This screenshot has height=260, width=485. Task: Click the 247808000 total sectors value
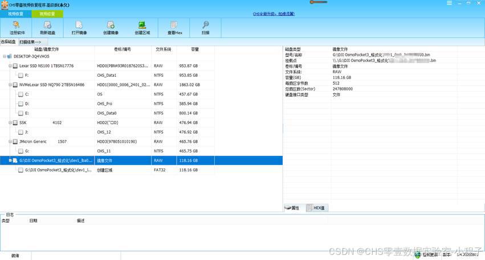(343, 89)
